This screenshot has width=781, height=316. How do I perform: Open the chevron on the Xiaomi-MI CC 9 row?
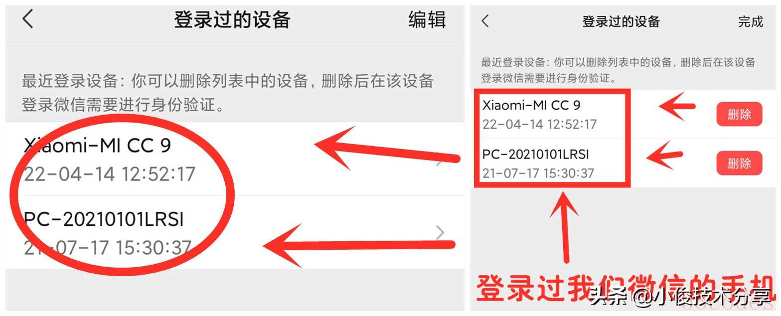tap(440, 160)
